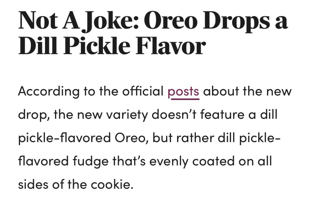Click "Dill Pickle Flavor" in the headline
Image resolution: width=322 pixels, height=207 pixels.
(x=112, y=46)
